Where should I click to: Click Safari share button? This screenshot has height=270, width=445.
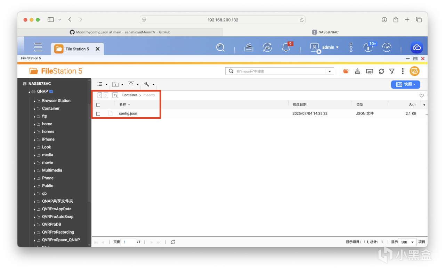pos(396,20)
